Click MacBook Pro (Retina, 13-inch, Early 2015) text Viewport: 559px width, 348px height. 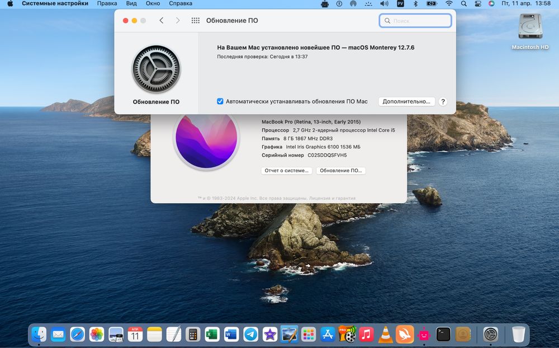click(311, 122)
